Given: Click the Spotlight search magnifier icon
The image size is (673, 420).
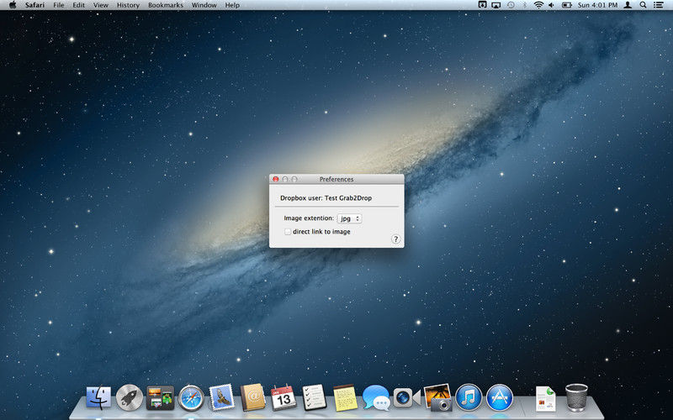Looking at the screenshot, I should (643, 5).
